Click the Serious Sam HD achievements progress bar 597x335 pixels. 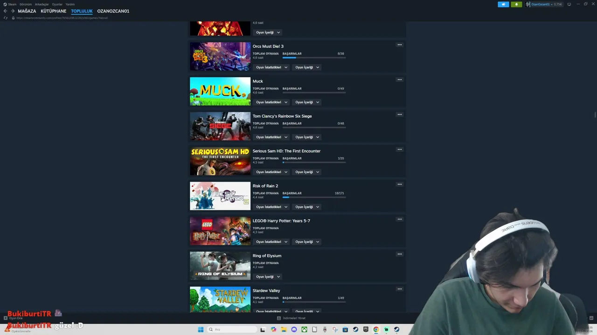pos(314,162)
